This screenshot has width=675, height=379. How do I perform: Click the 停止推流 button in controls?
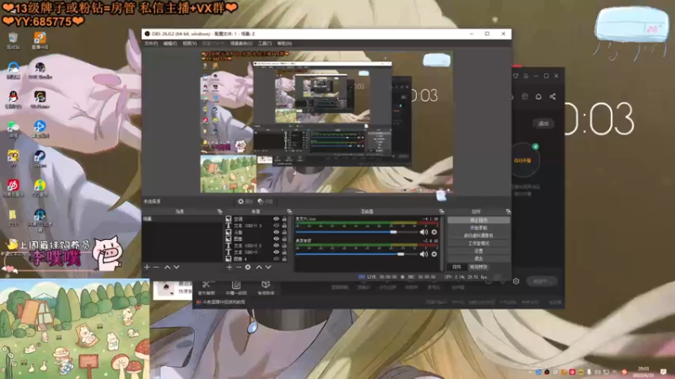click(x=478, y=220)
